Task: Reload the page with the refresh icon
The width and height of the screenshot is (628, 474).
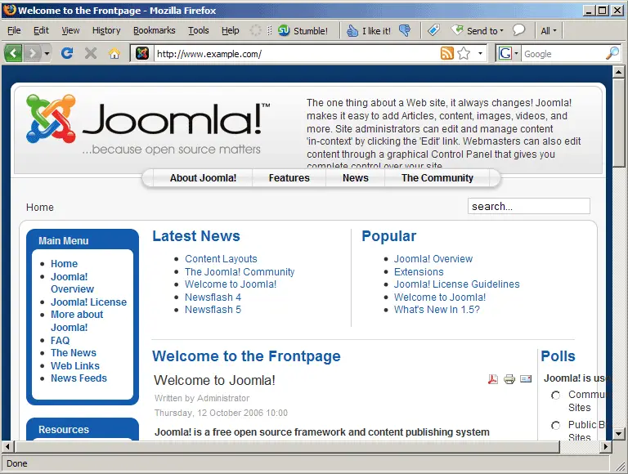Action: coord(67,53)
